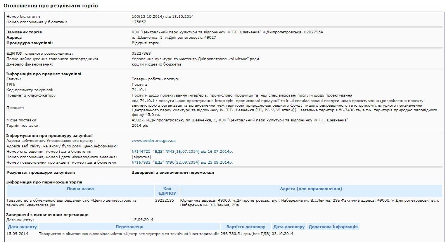Select the winner's ЄДРПОУ code 39222135

point(164,201)
